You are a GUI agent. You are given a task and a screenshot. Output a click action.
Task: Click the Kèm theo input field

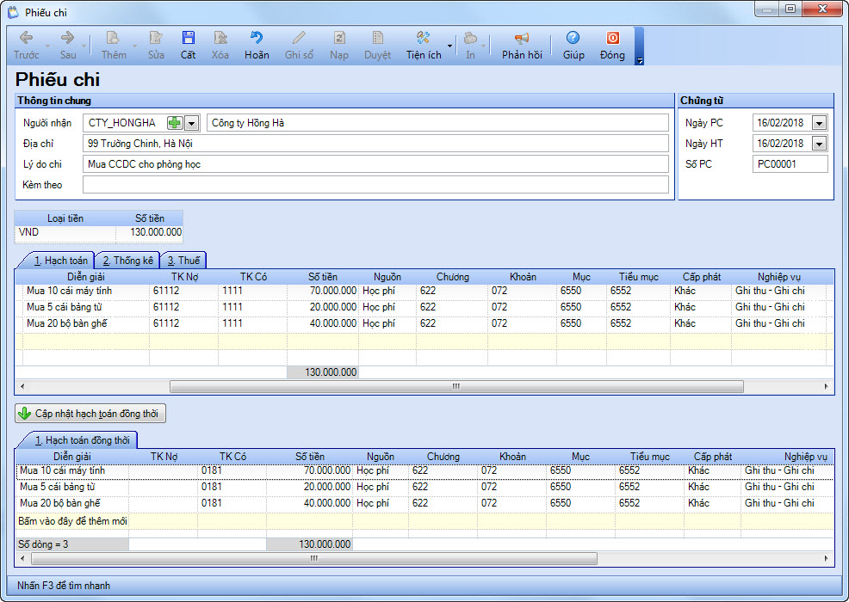375,185
